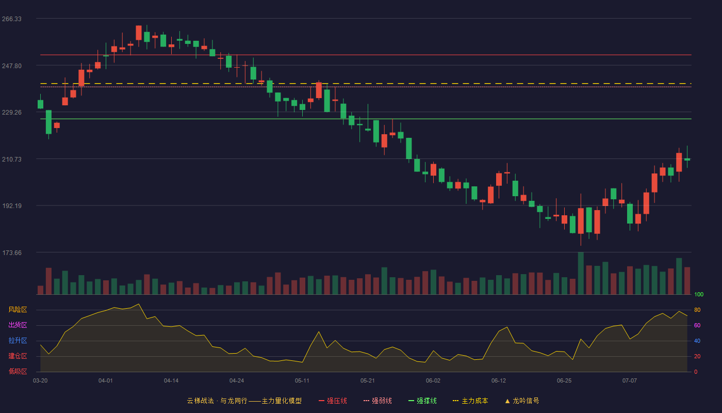722x413 pixels.
Task: Click the 04-14 date label
Action: [x=171, y=380]
